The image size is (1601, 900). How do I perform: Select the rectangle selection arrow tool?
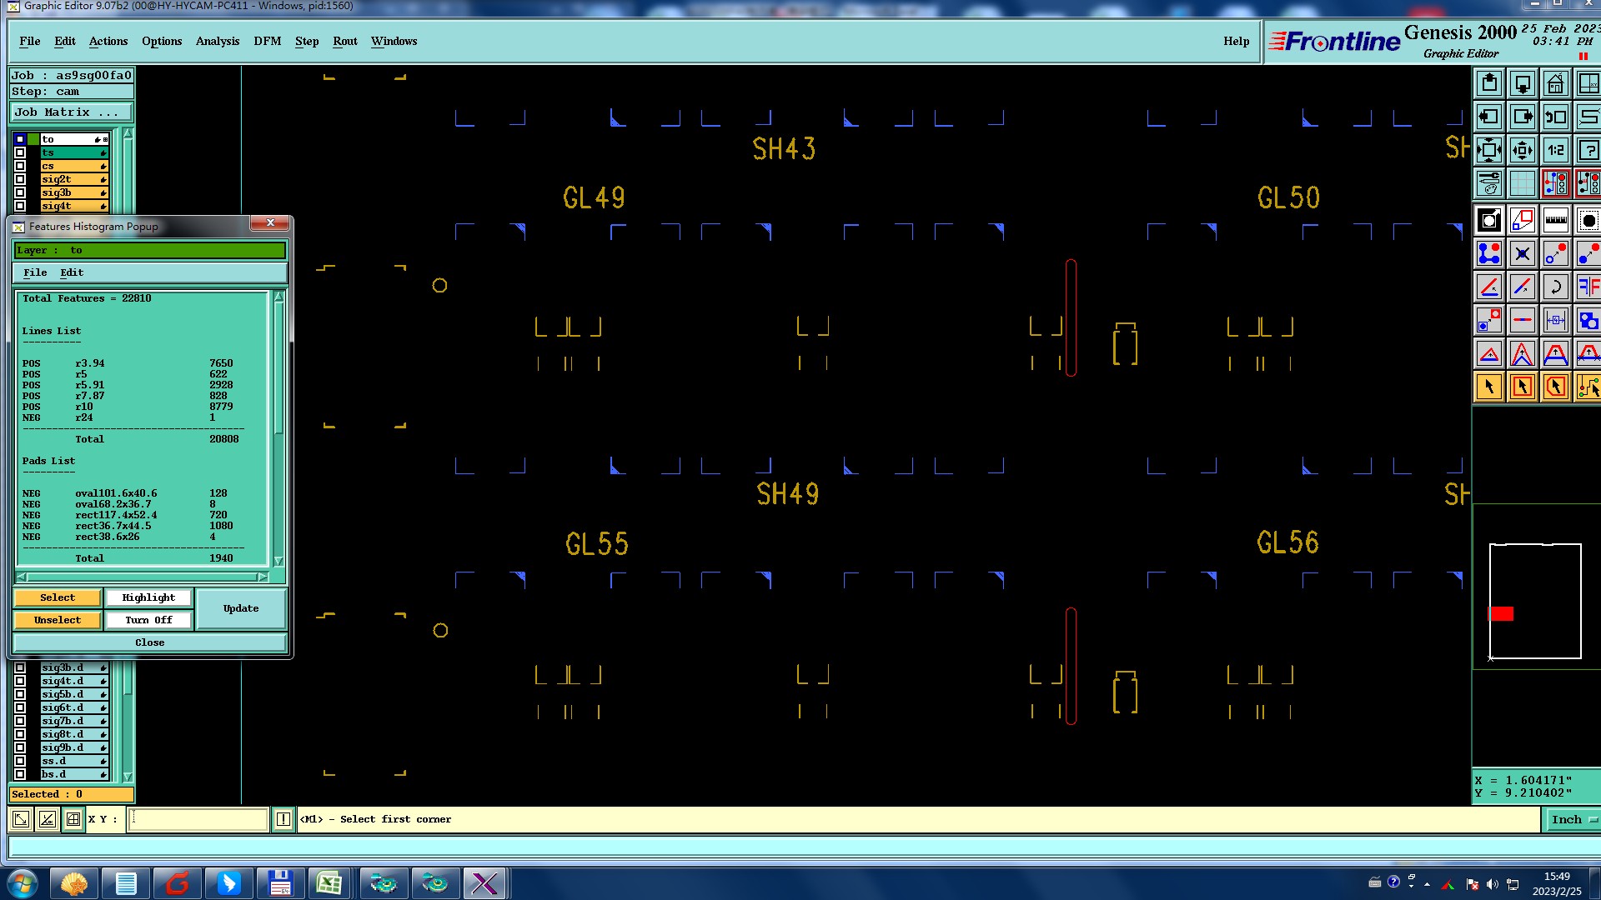coord(1522,387)
